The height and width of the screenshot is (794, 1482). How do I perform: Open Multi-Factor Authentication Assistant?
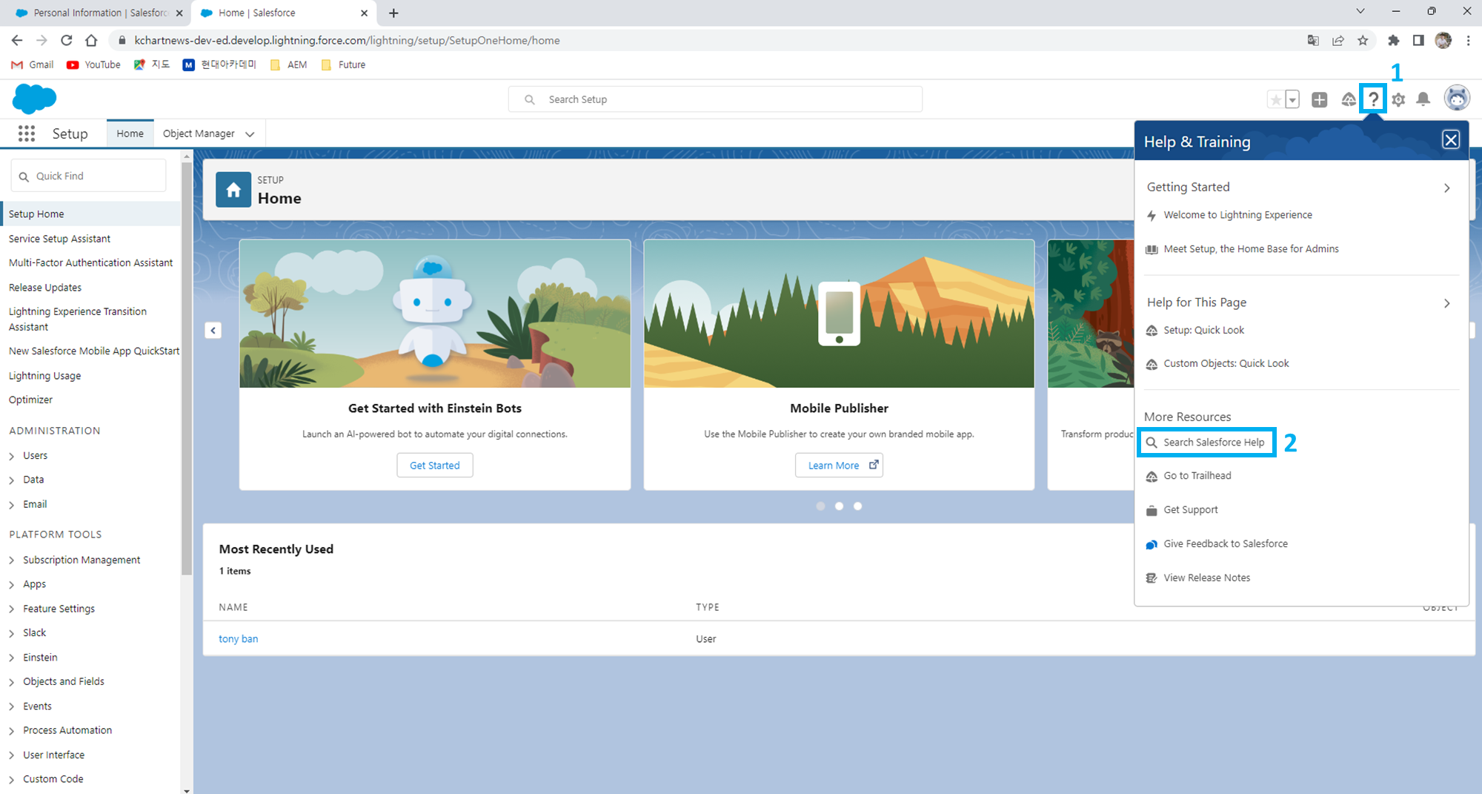coord(90,263)
